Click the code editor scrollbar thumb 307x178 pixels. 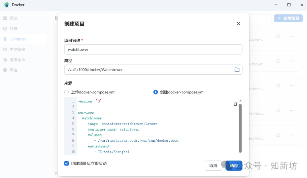(240, 128)
